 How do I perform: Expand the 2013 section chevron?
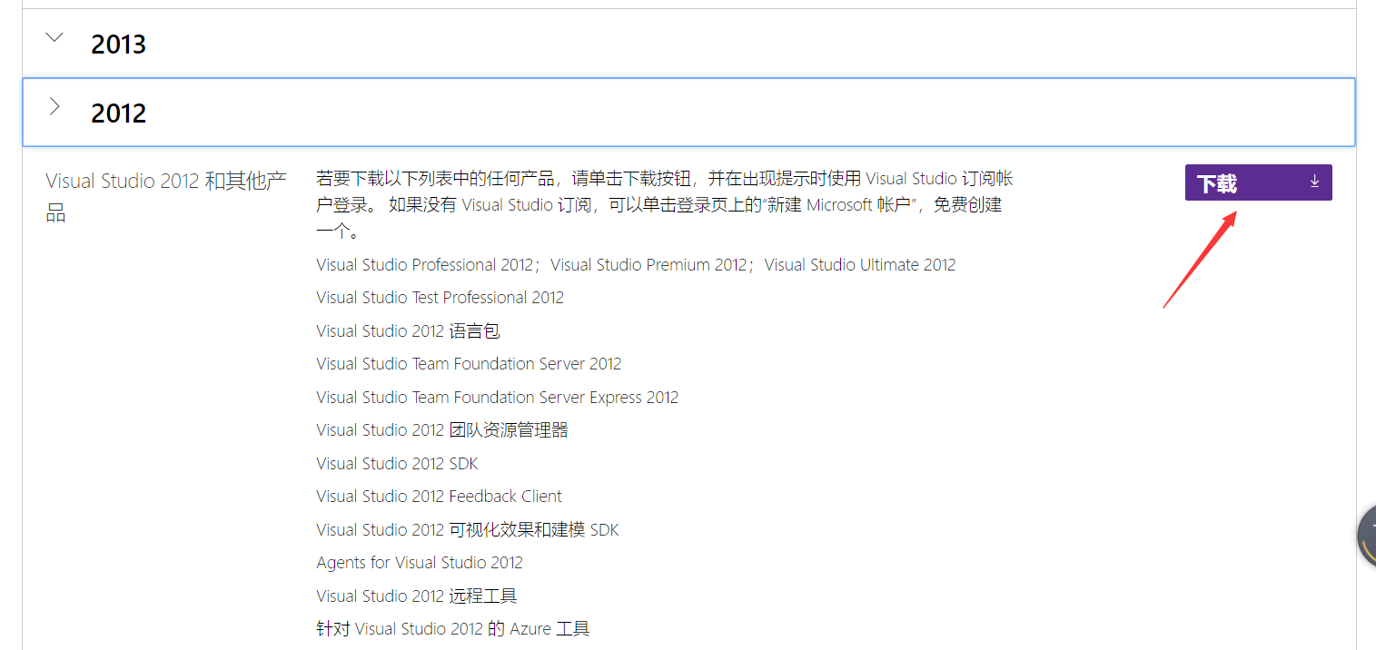tap(55, 38)
